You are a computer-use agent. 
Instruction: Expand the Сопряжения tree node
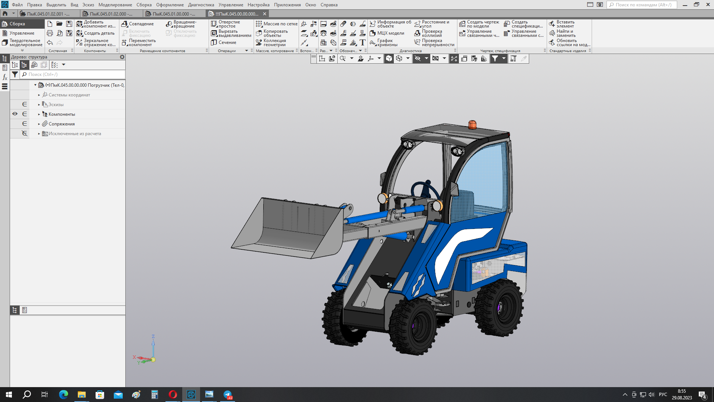[x=39, y=124]
